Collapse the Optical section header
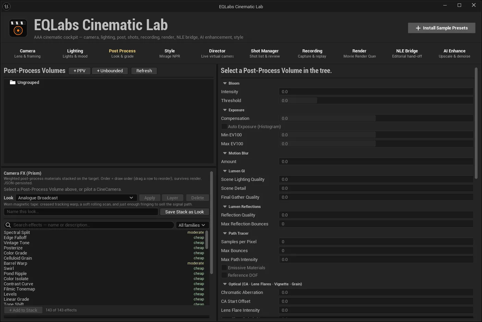 point(225,284)
